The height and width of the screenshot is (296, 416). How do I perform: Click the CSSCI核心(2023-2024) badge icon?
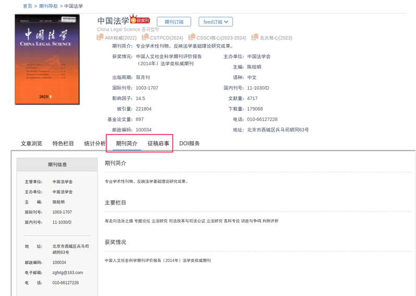coord(192,38)
